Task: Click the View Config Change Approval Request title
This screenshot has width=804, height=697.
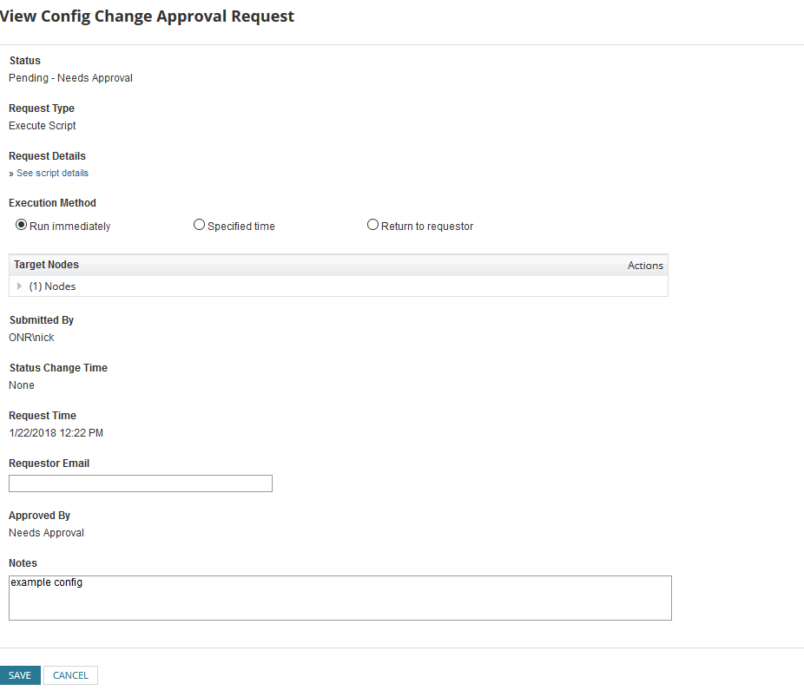Action: (147, 16)
